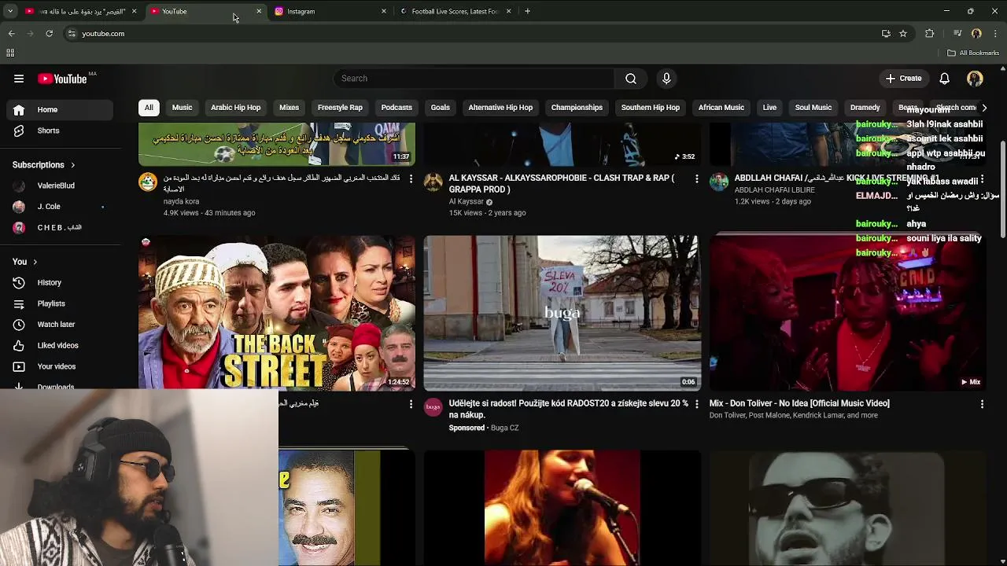
Task: Open browser extensions puzzle icon
Action: pyautogui.click(x=930, y=34)
